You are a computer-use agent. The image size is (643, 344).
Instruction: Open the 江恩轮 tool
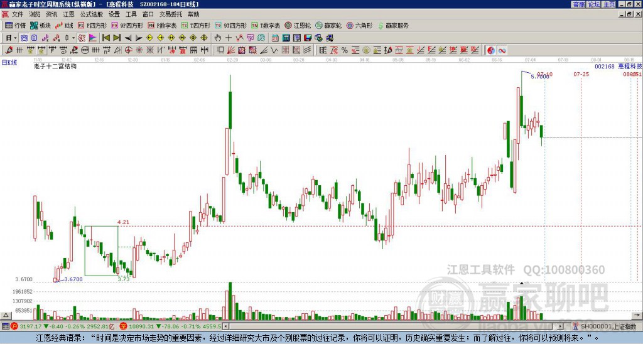point(298,25)
